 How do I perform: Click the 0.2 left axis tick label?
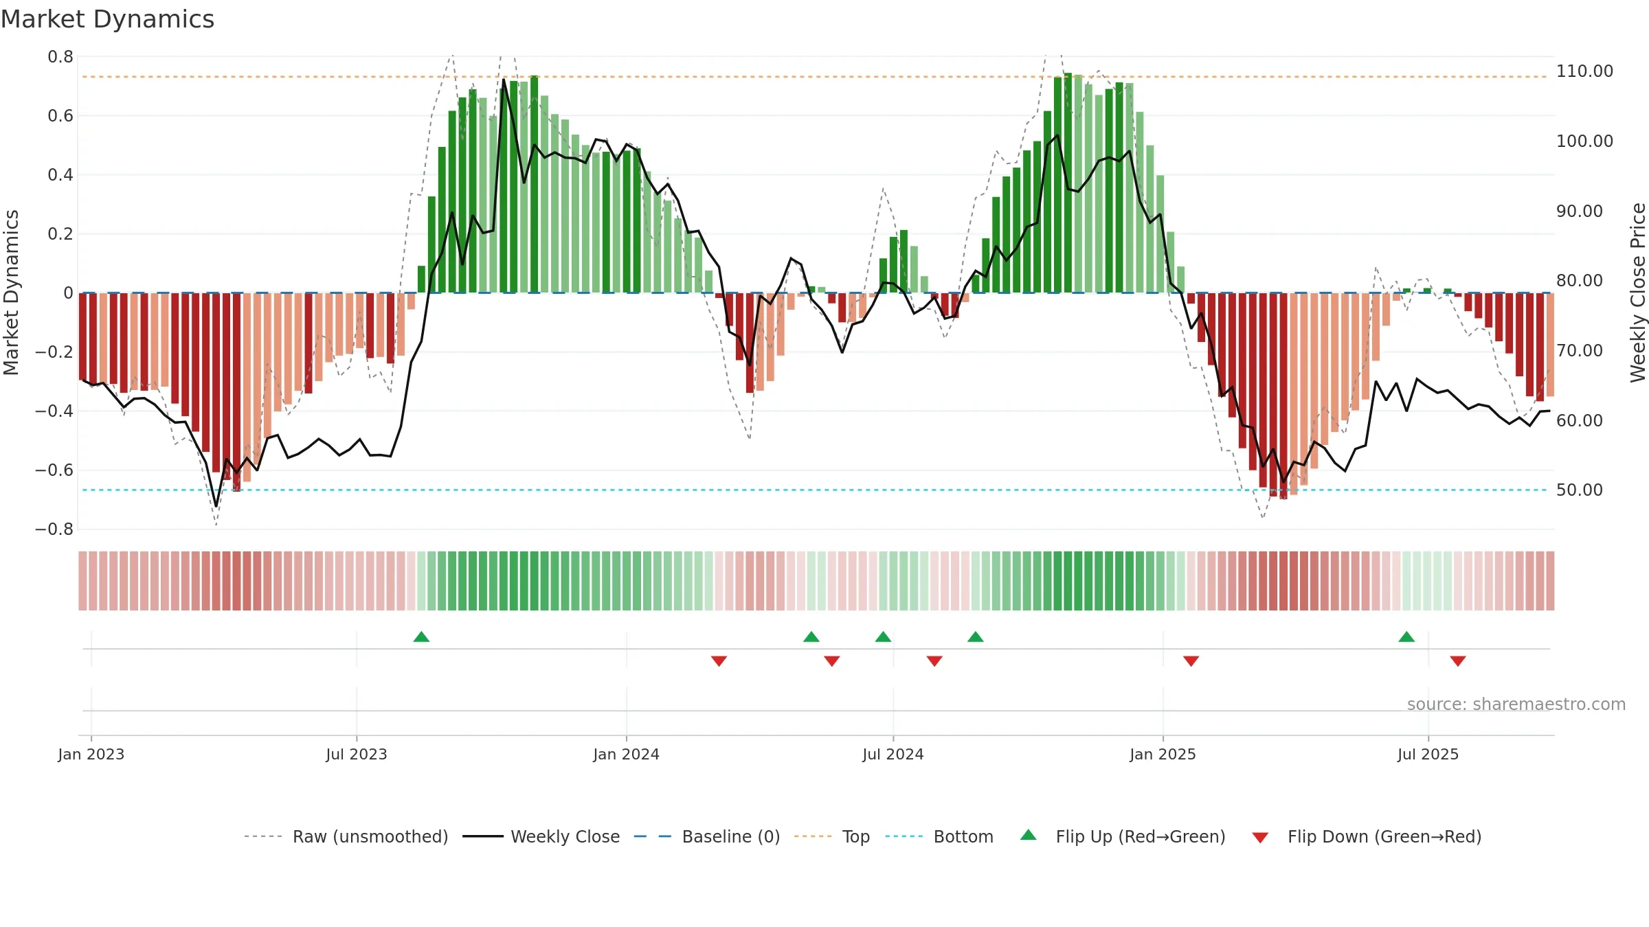pos(60,234)
